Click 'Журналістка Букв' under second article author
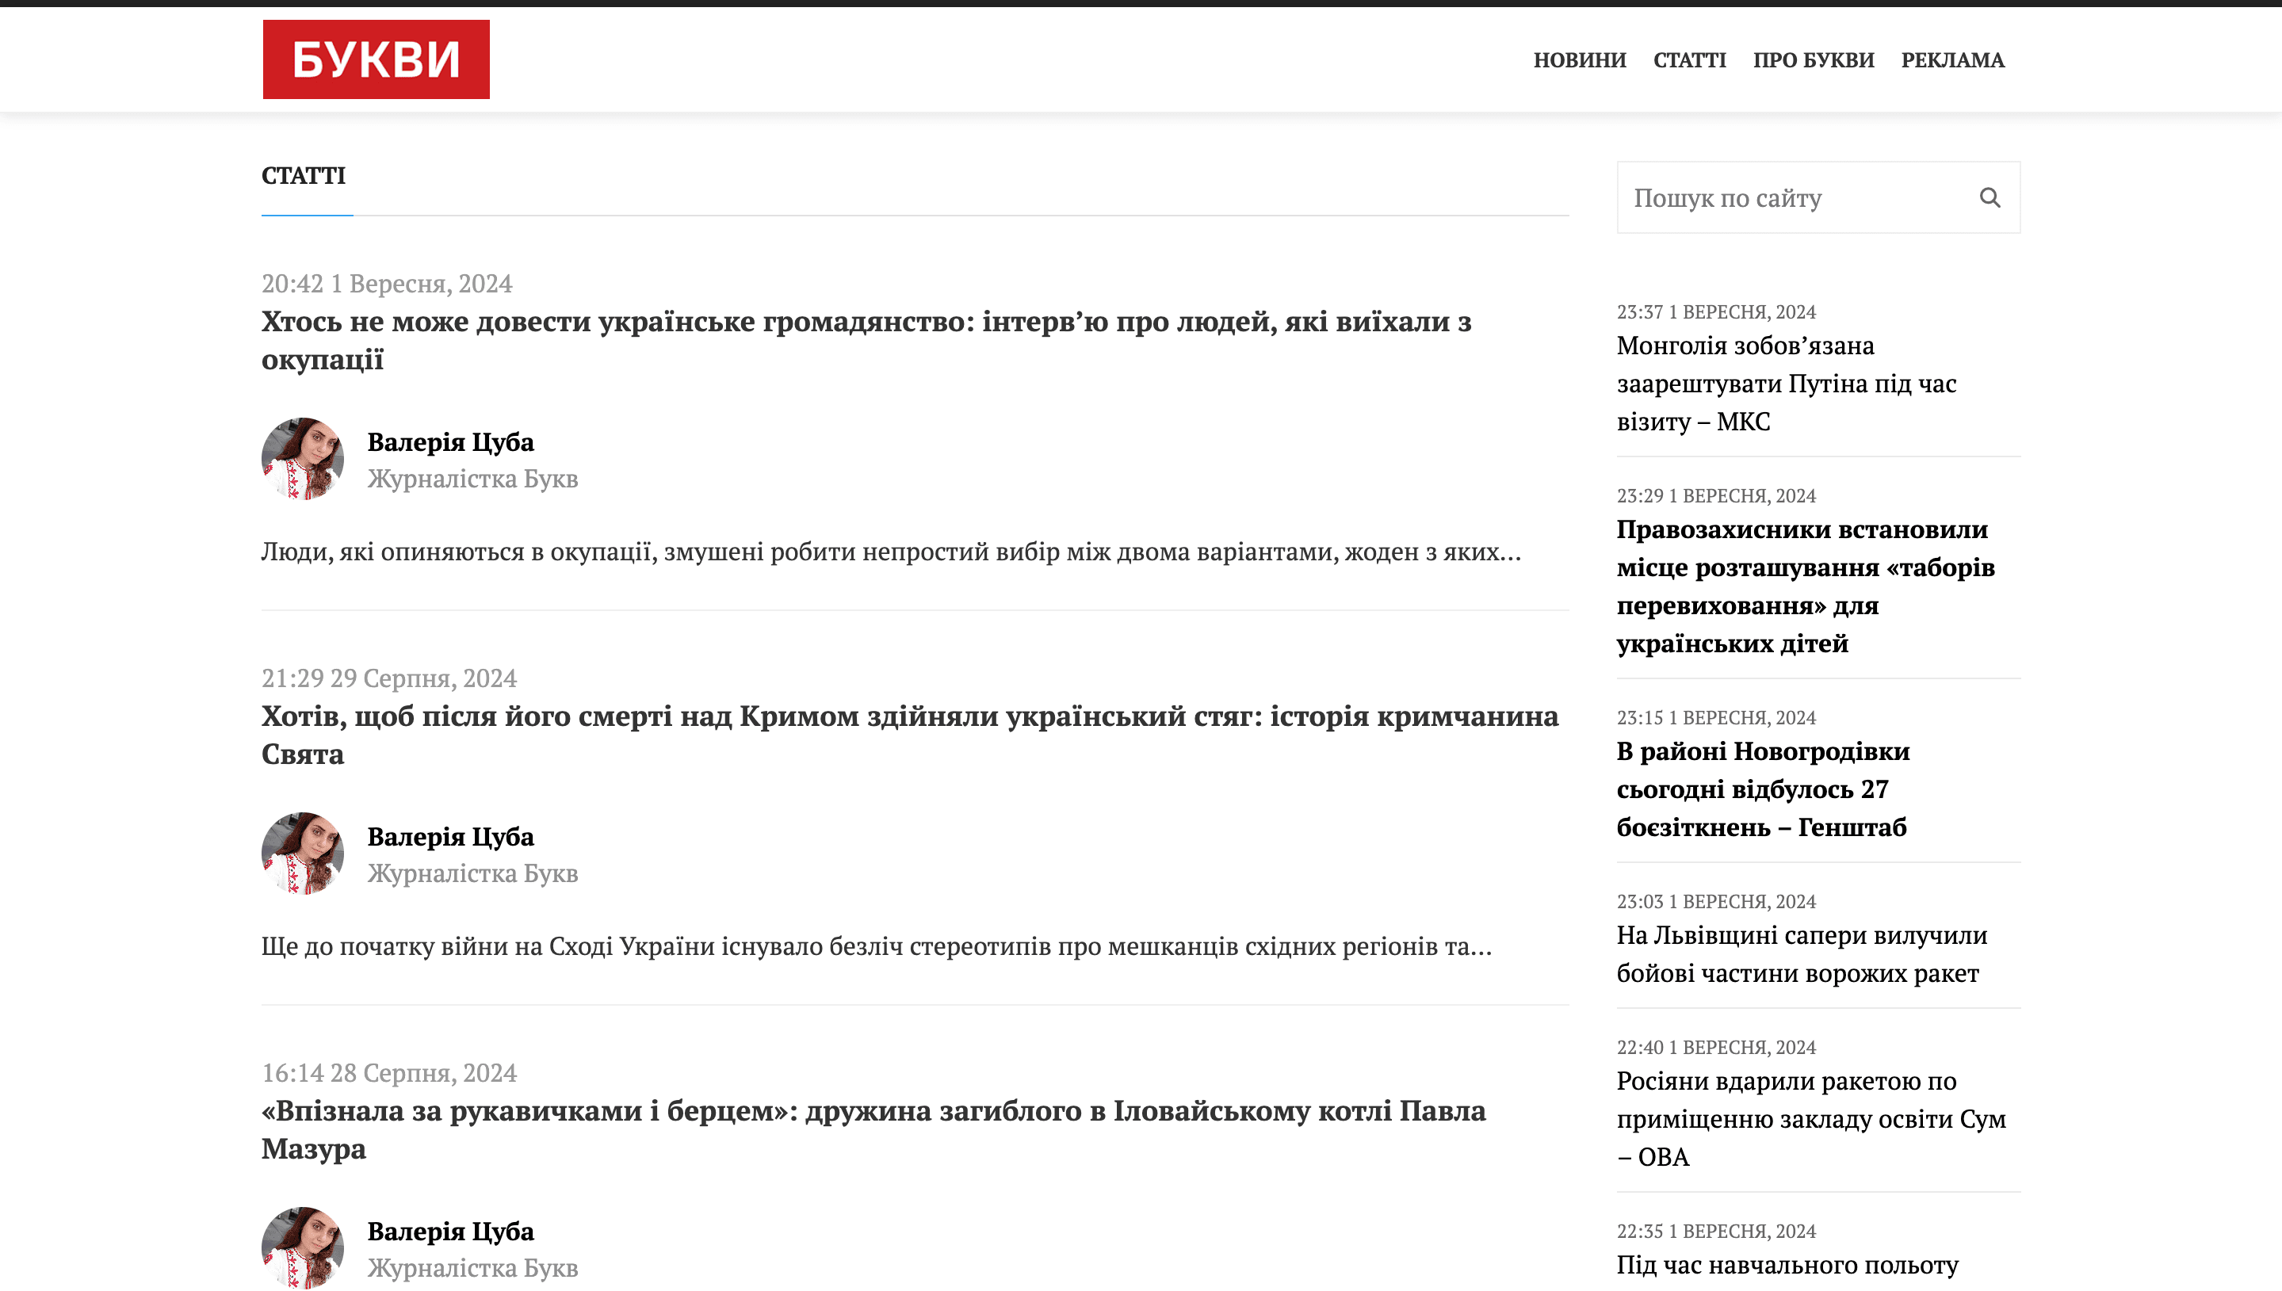The height and width of the screenshot is (1291, 2282). pyautogui.click(x=472, y=873)
